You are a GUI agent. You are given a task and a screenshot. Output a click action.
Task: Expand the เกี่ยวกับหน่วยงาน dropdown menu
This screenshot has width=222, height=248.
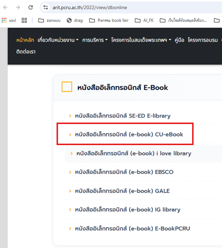coord(58,40)
